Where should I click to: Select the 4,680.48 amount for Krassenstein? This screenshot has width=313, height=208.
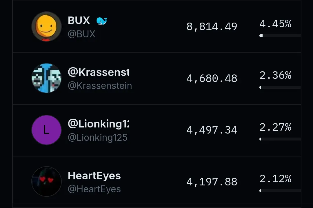coord(211,78)
